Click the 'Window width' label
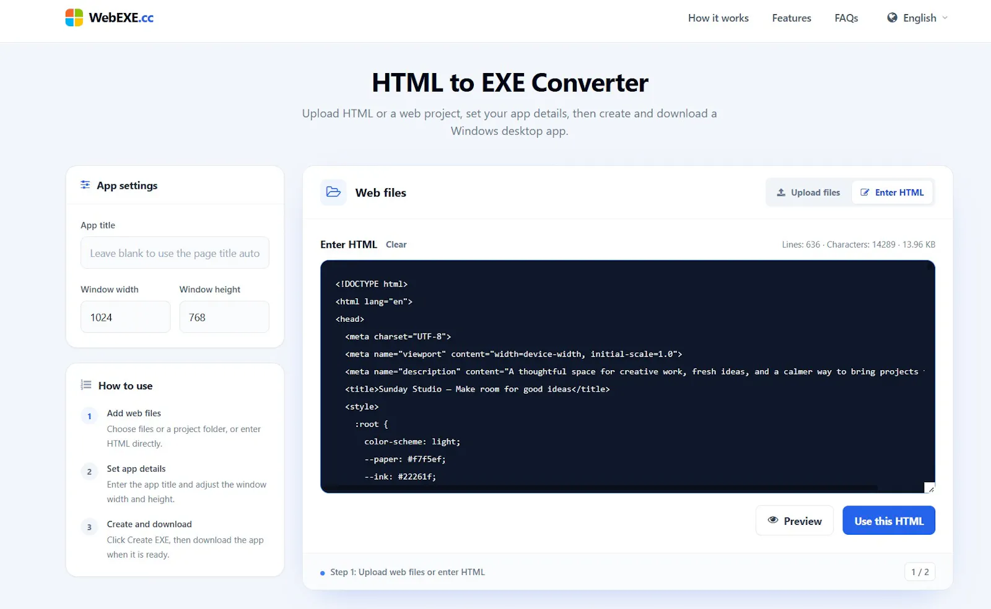Image resolution: width=991 pixels, height=609 pixels. coord(110,289)
